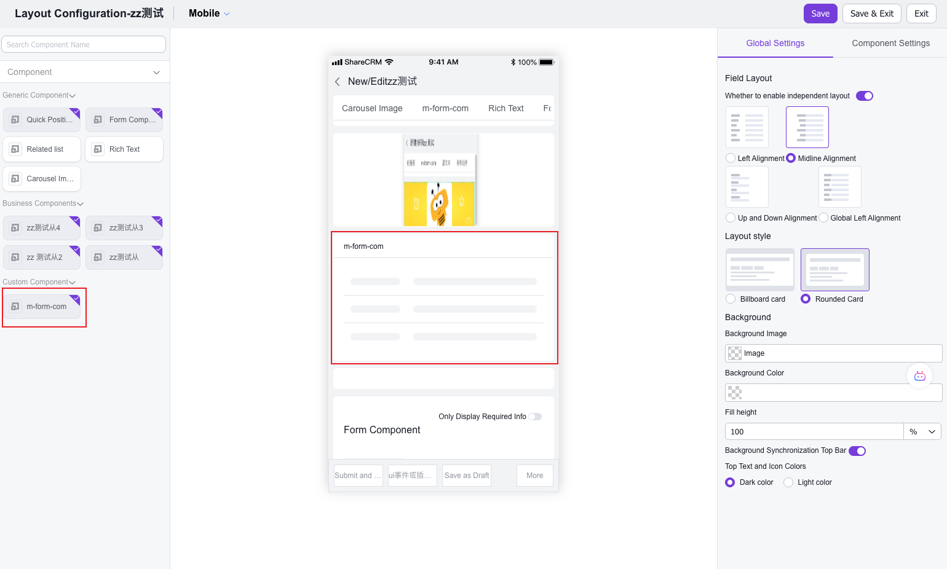Click the Rich Text component icon

pos(98,149)
